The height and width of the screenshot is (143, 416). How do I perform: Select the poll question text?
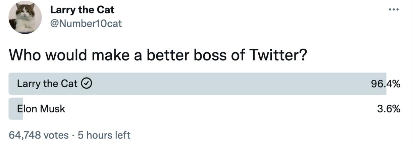tap(158, 55)
